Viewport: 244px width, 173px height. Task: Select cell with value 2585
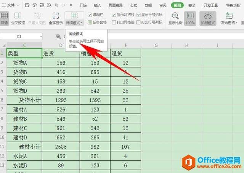click(x=61, y=147)
